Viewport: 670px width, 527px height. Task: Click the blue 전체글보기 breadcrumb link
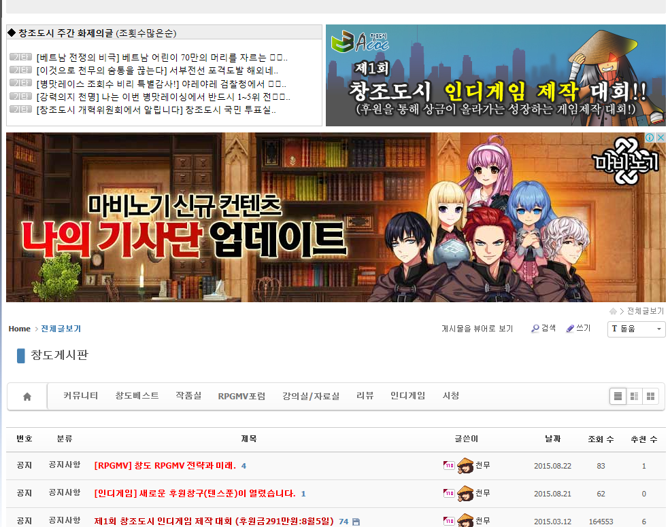coord(61,329)
